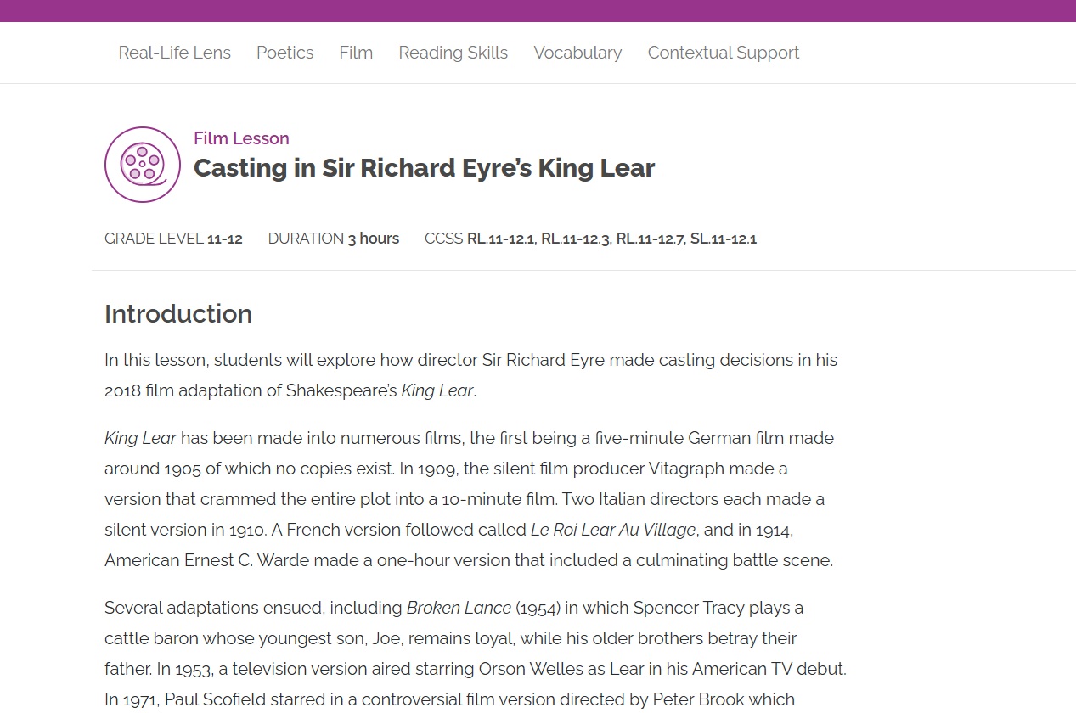Click the Grade Level 11-12 label

tap(173, 239)
